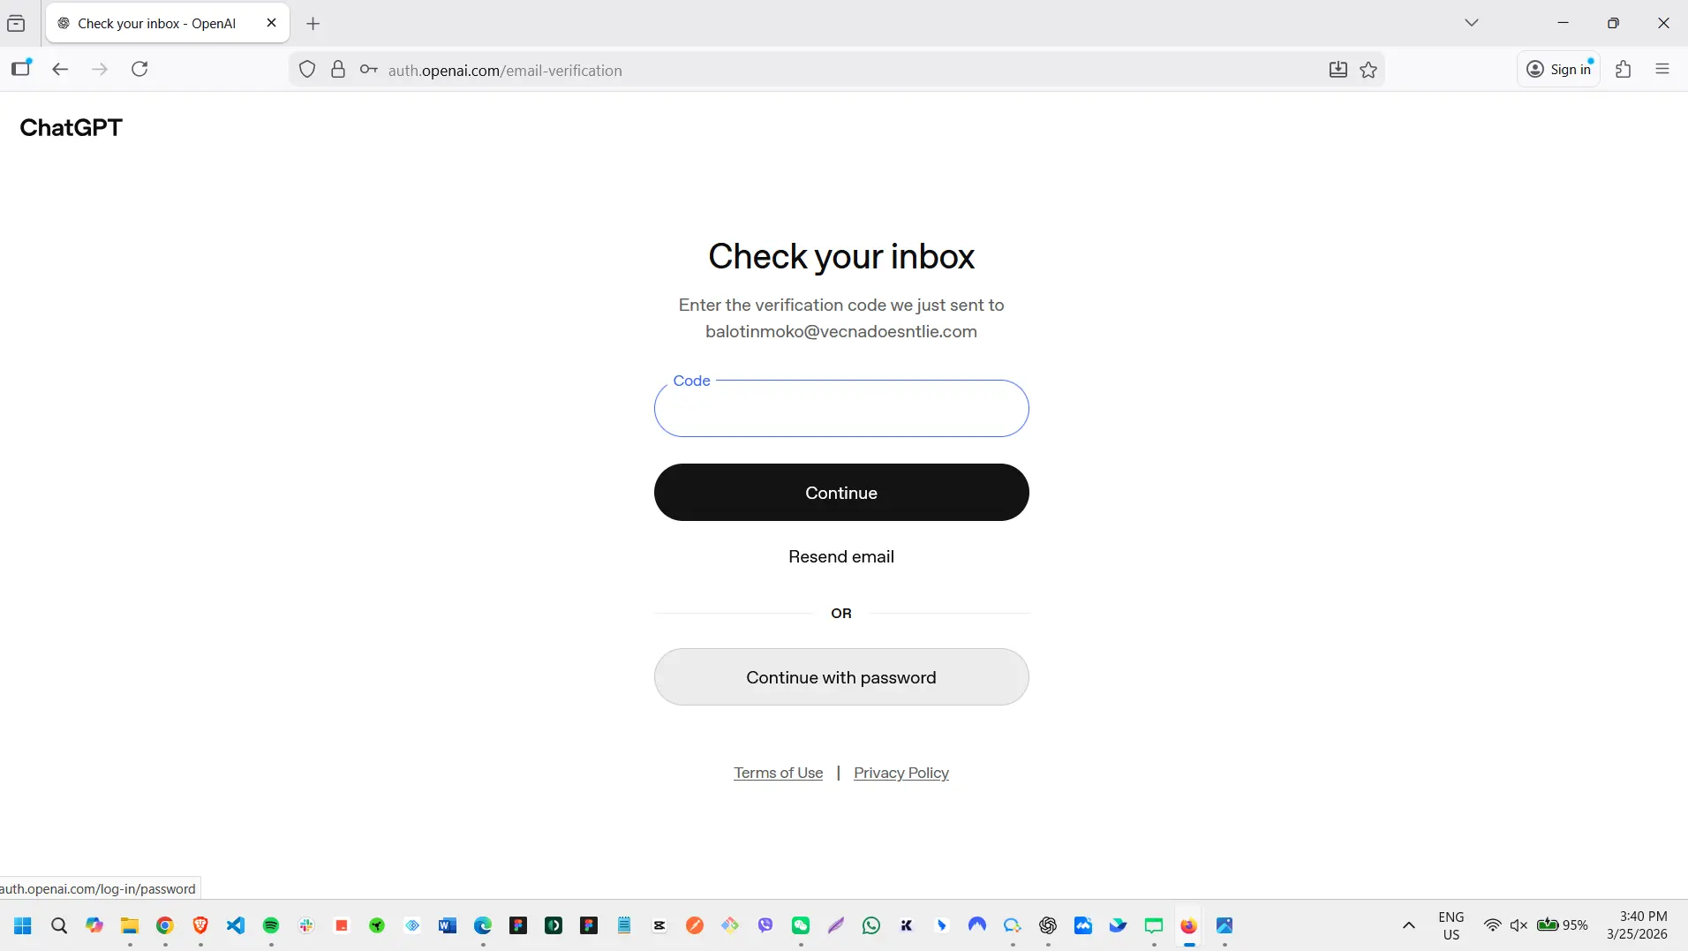Screen dimensions: 1688x951
Task: Click the black Continue button
Action: point(841,493)
